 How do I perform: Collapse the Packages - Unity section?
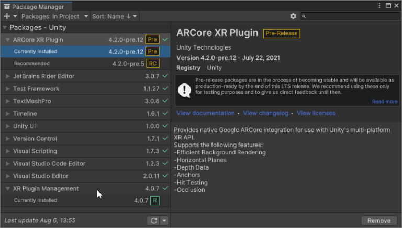[5, 28]
